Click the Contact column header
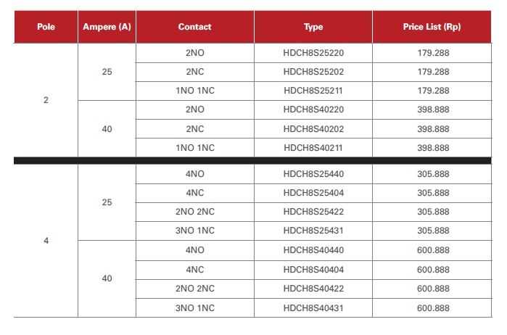This screenshot has width=507, height=335. tap(195, 27)
